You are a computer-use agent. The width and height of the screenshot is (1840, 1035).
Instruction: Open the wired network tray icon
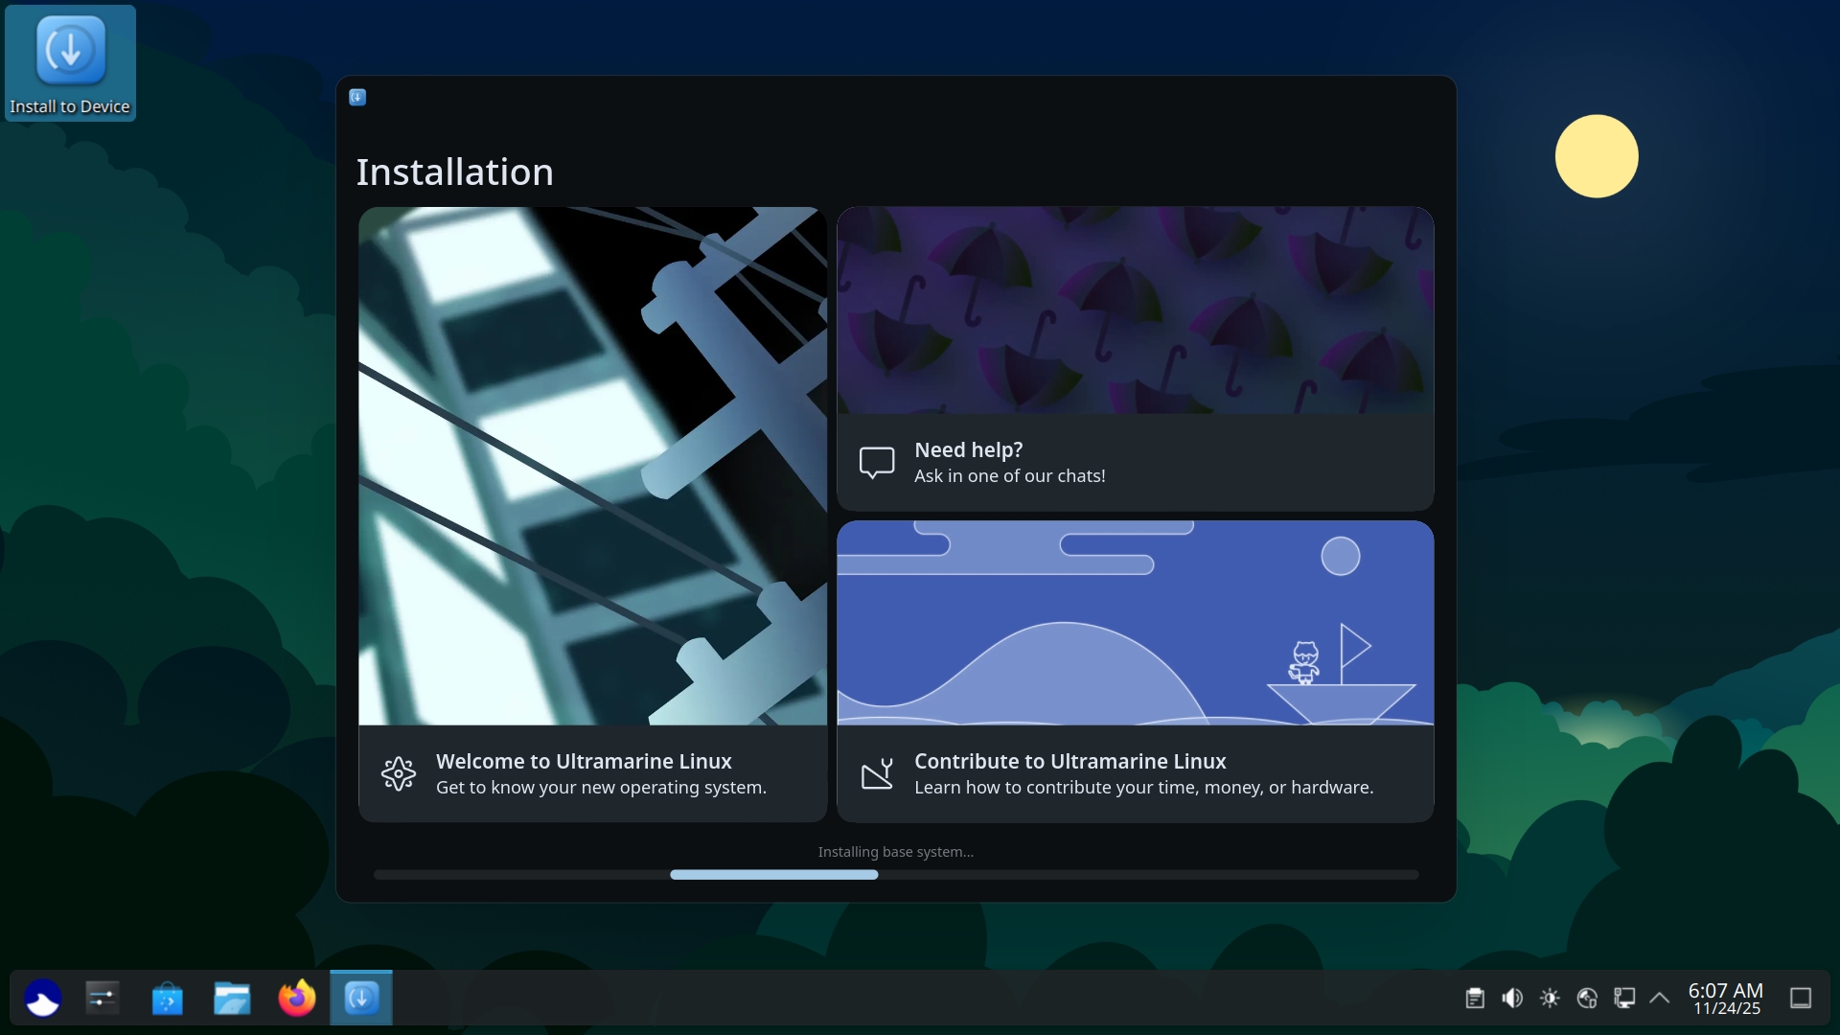(1624, 999)
